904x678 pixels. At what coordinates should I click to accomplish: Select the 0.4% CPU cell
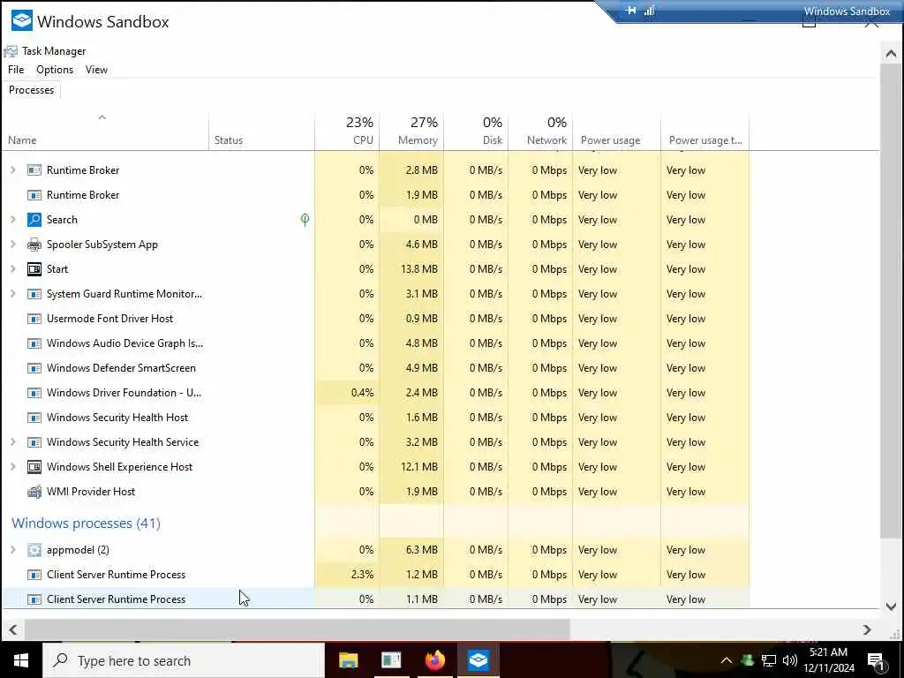pyautogui.click(x=347, y=393)
